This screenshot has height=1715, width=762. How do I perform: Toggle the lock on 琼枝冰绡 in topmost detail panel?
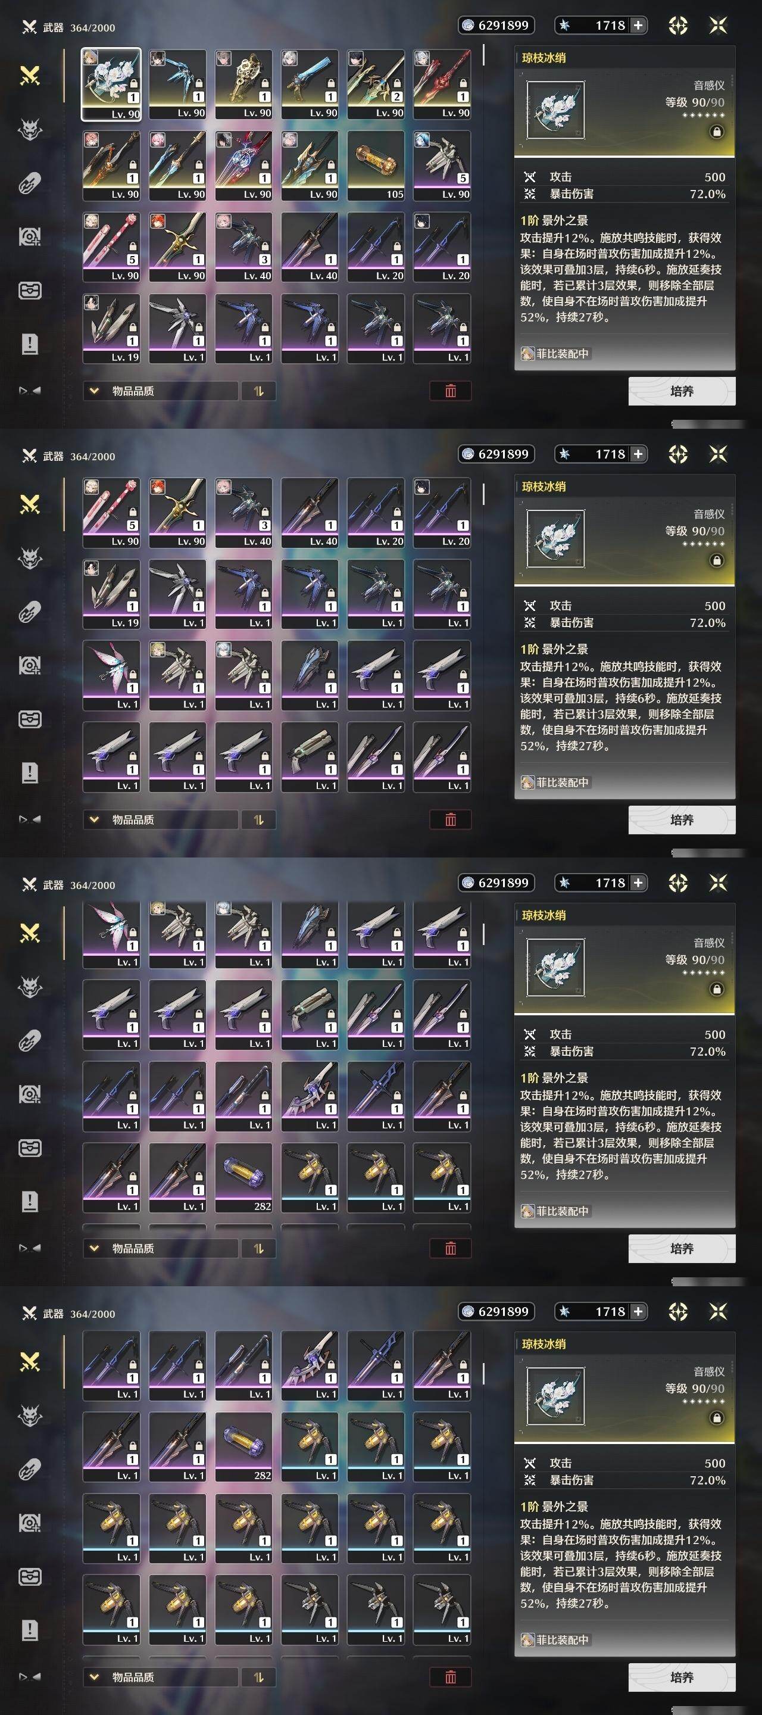716,132
